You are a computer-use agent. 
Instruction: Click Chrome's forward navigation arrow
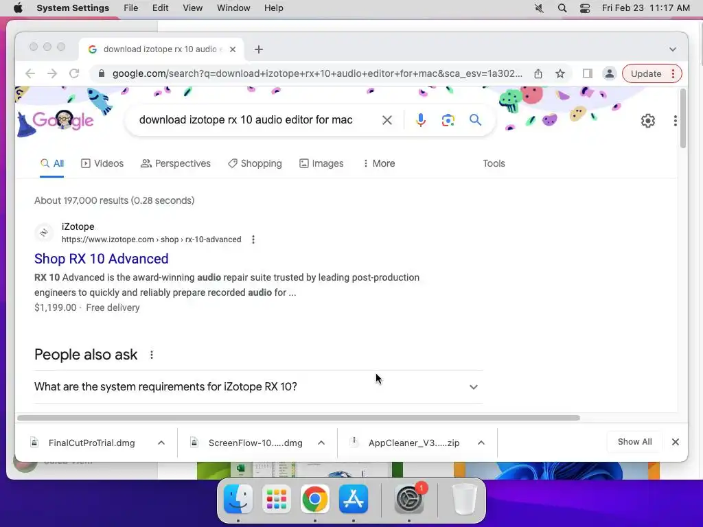point(52,73)
